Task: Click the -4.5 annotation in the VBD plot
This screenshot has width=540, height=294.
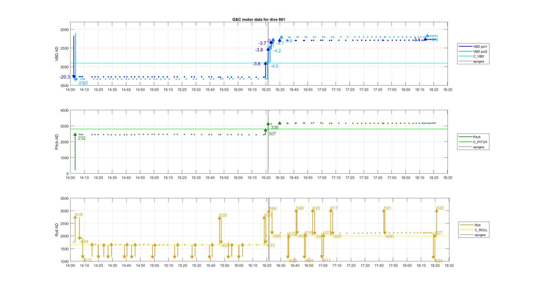Action: coord(274,66)
